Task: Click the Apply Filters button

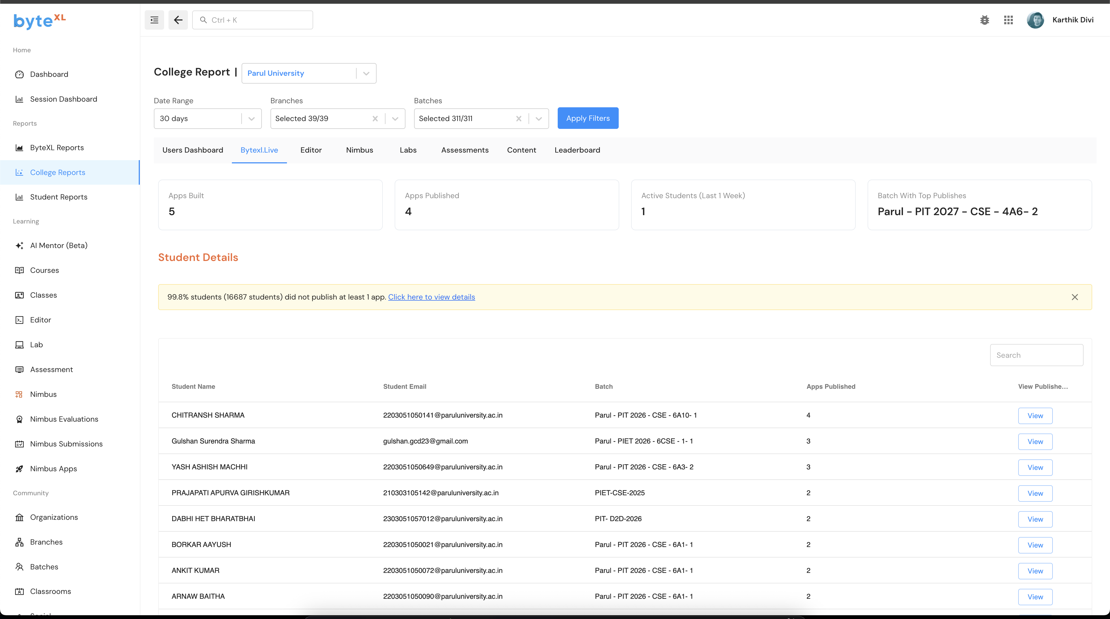Action: click(588, 118)
